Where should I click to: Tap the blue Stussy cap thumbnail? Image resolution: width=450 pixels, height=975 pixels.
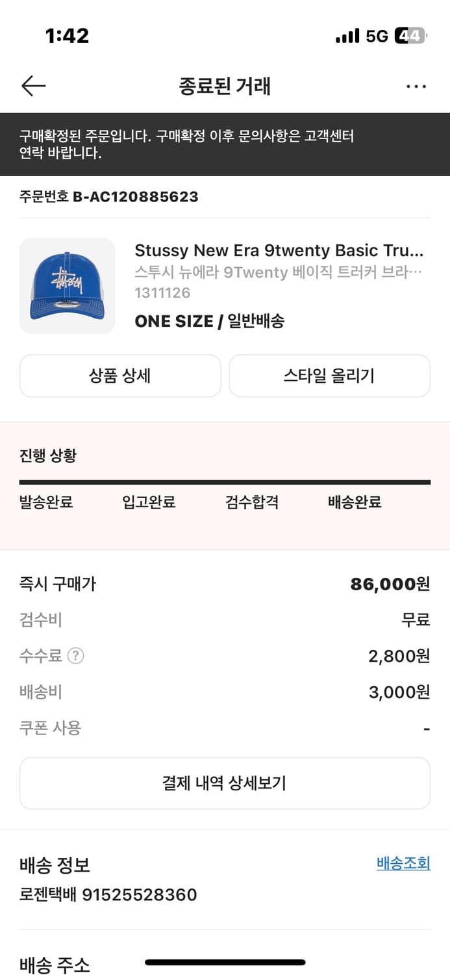(68, 286)
